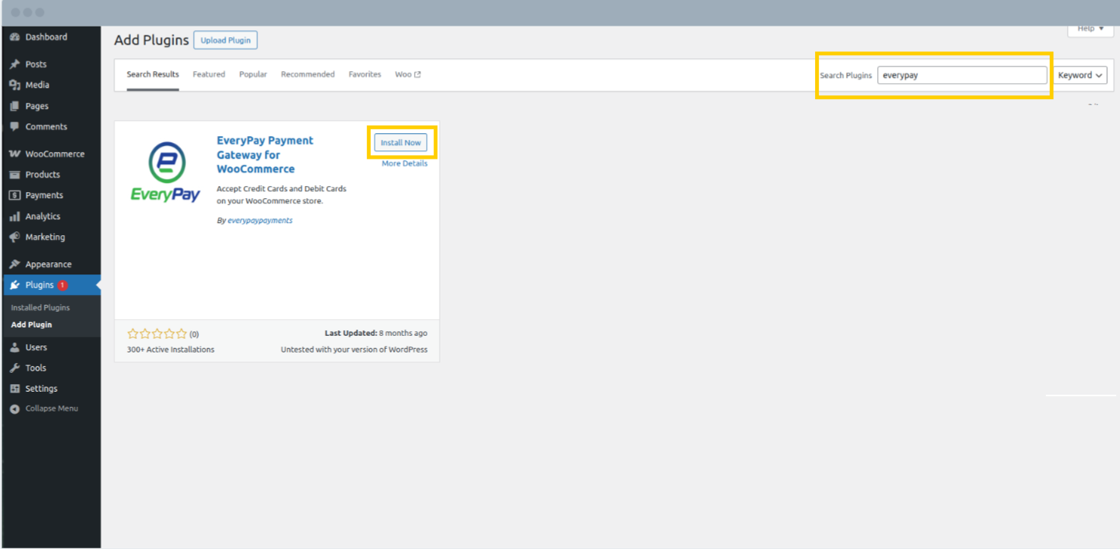Click the Plugins update count badge
This screenshot has width=1120, height=549.
click(x=62, y=285)
